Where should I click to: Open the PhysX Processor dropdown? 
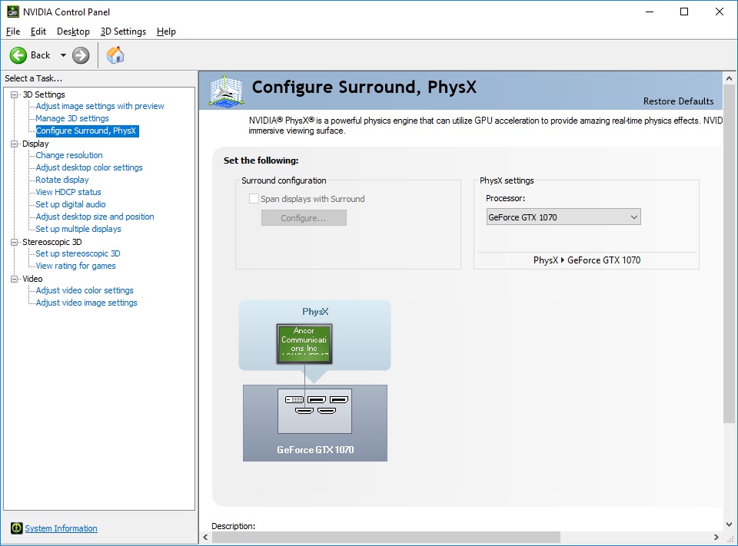[x=563, y=217]
